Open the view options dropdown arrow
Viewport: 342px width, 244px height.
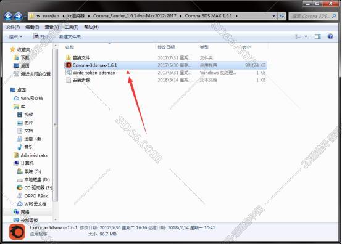coord(306,36)
